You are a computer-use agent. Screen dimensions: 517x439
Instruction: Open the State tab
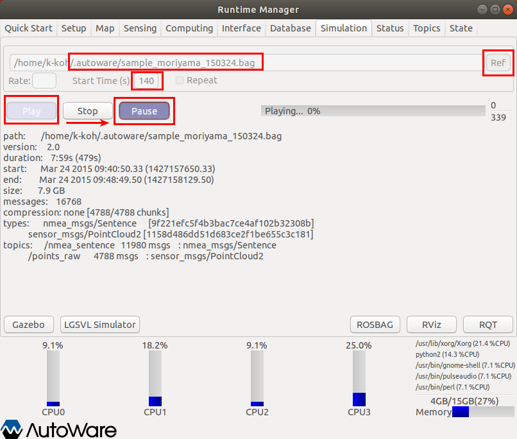pos(461,28)
